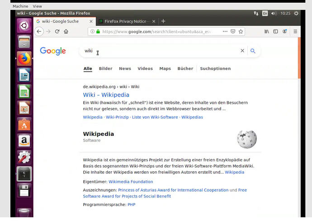312x222 pixels.
Task: Switch to Bücher results
Action: point(185,68)
